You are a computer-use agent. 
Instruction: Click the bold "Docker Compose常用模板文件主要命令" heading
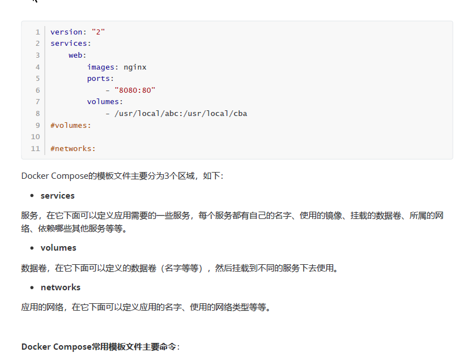tap(100, 346)
